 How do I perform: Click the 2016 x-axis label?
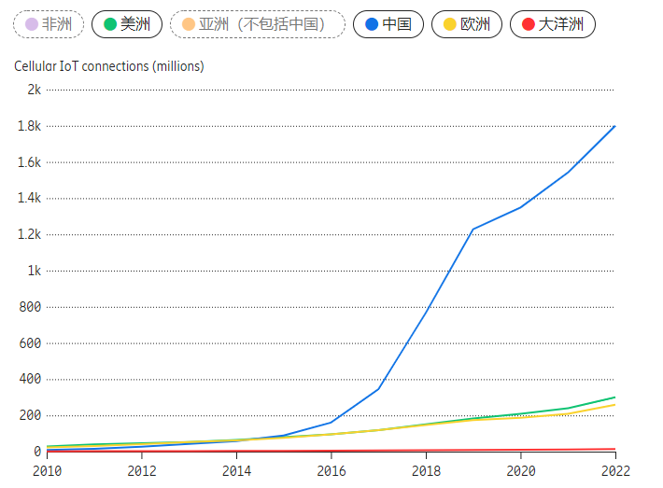(x=331, y=470)
